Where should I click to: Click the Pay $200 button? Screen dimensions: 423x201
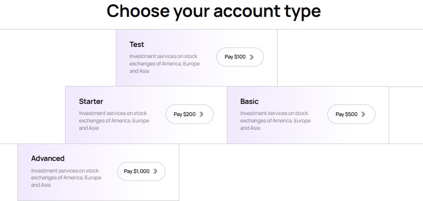pyautogui.click(x=189, y=114)
